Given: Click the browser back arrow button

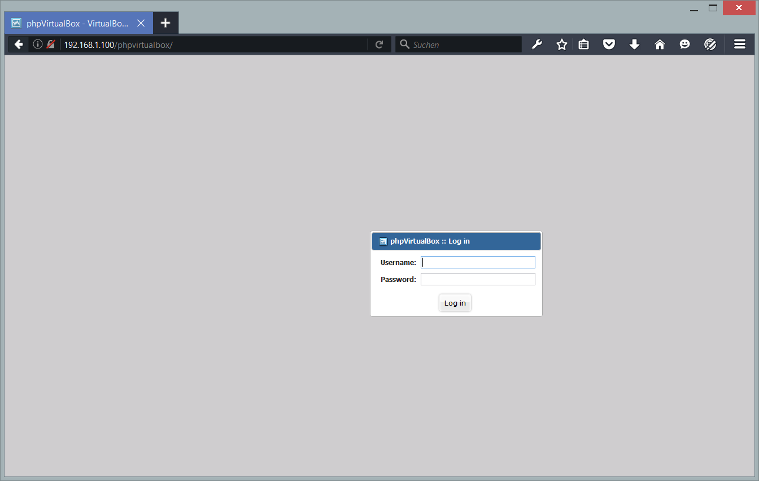Looking at the screenshot, I should click(x=19, y=45).
